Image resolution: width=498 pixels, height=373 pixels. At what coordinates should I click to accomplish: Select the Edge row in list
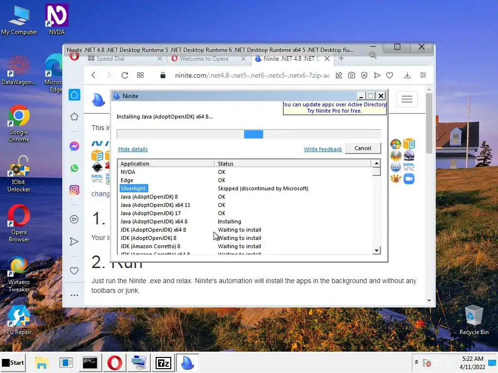[245, 180]
